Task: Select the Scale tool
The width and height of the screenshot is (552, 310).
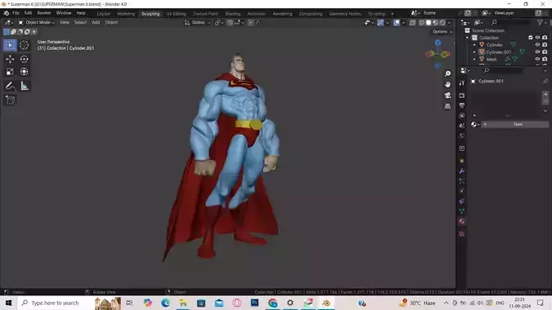Action: (10, 72)
